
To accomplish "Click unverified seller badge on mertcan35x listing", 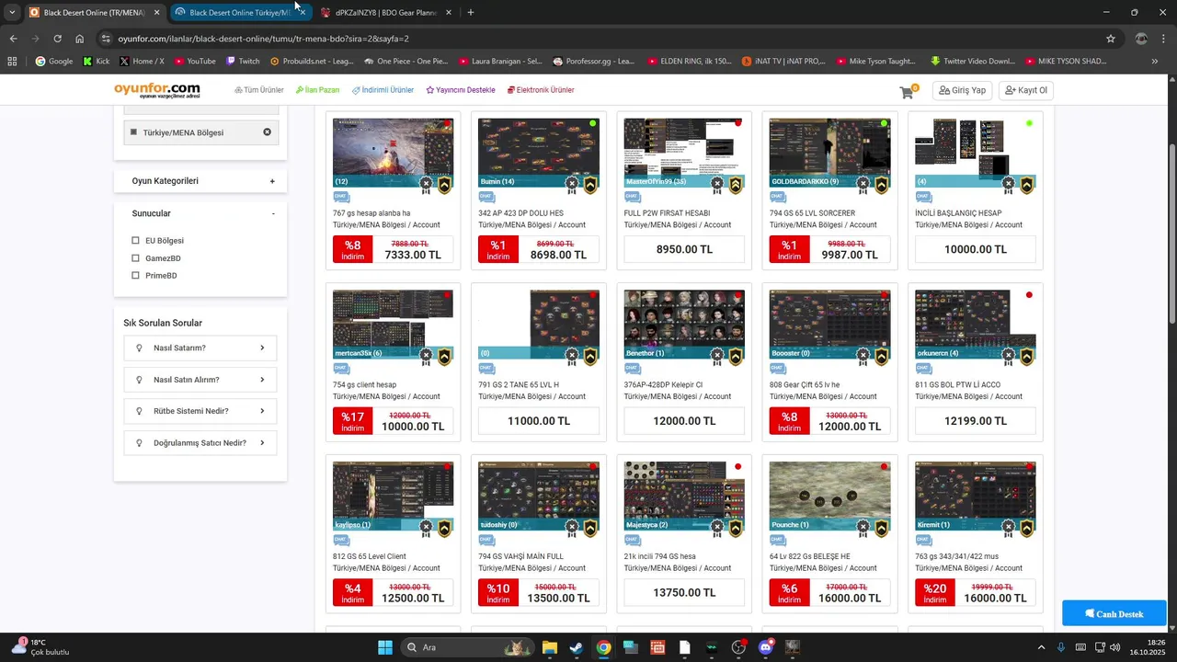I will (x=426, y=356).
